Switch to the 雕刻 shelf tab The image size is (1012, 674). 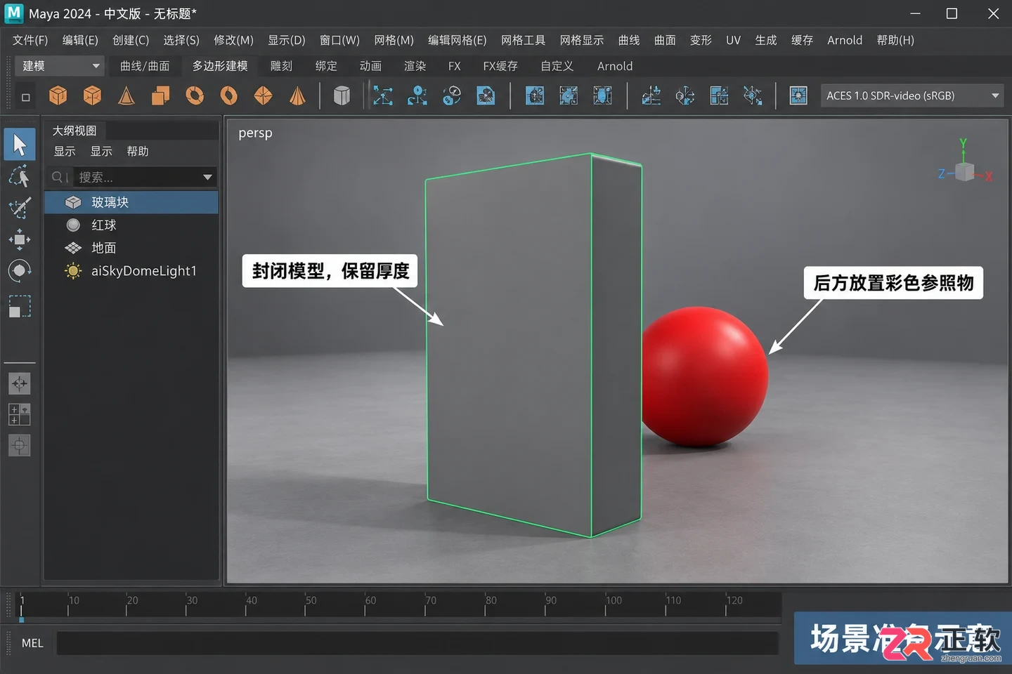click(281, 66)
